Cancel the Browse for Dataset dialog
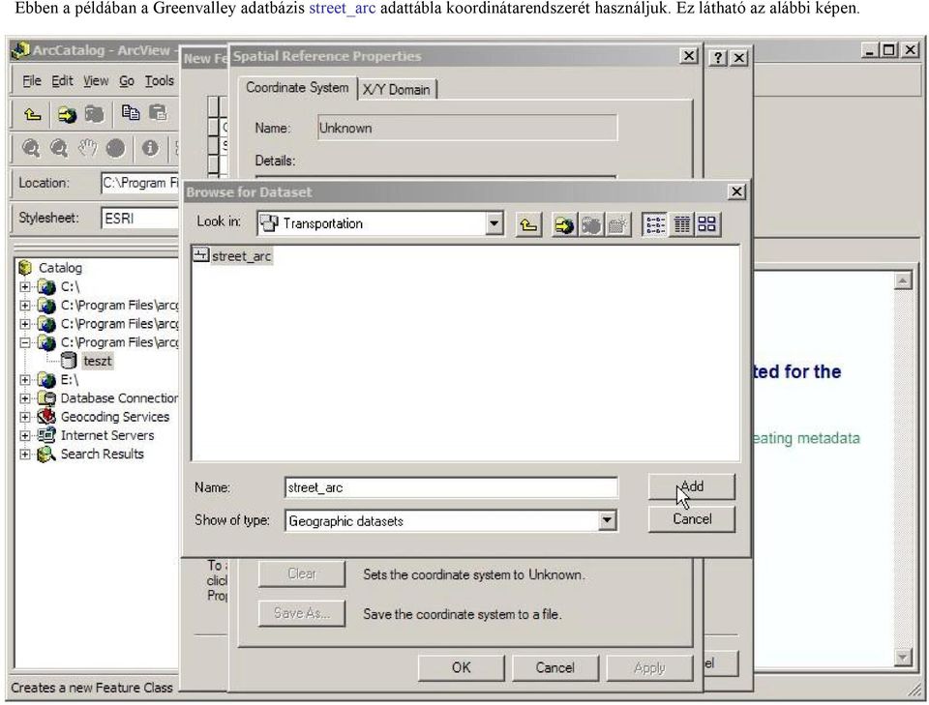 tap(691, 519)
